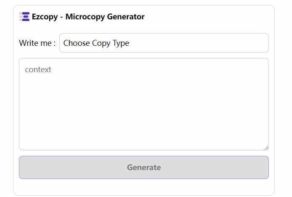Grab the corner grip of the context box
This screenshot has width=292, height=197.
coord(266,147)
